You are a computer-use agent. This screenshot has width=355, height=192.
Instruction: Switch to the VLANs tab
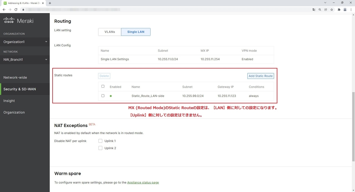(110, 32)
